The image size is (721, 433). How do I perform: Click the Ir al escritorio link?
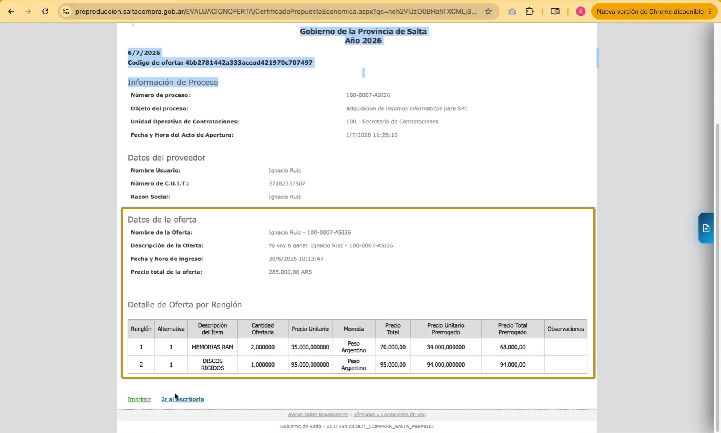coord(183,399)
